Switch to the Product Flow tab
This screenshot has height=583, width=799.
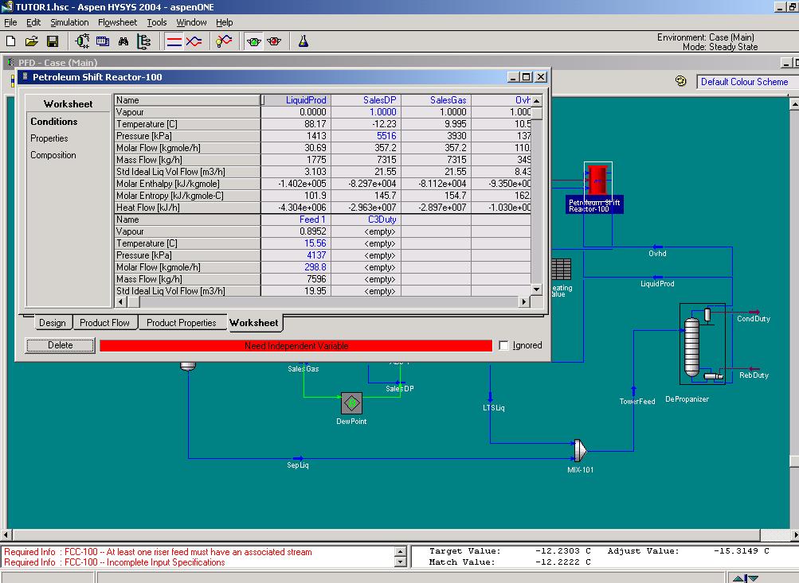pyautogui.click(x=104, y=323)
